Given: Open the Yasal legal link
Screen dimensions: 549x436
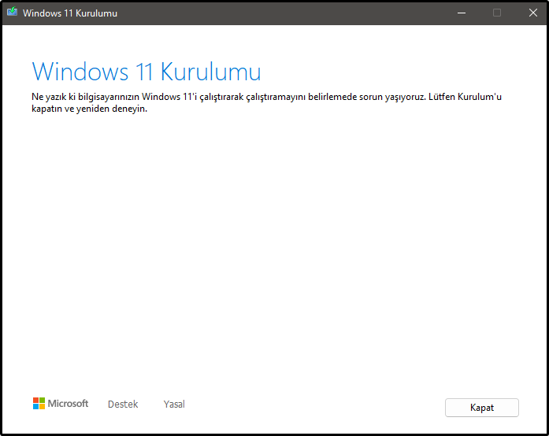Looking at the screenshot, I should point(174,405).
